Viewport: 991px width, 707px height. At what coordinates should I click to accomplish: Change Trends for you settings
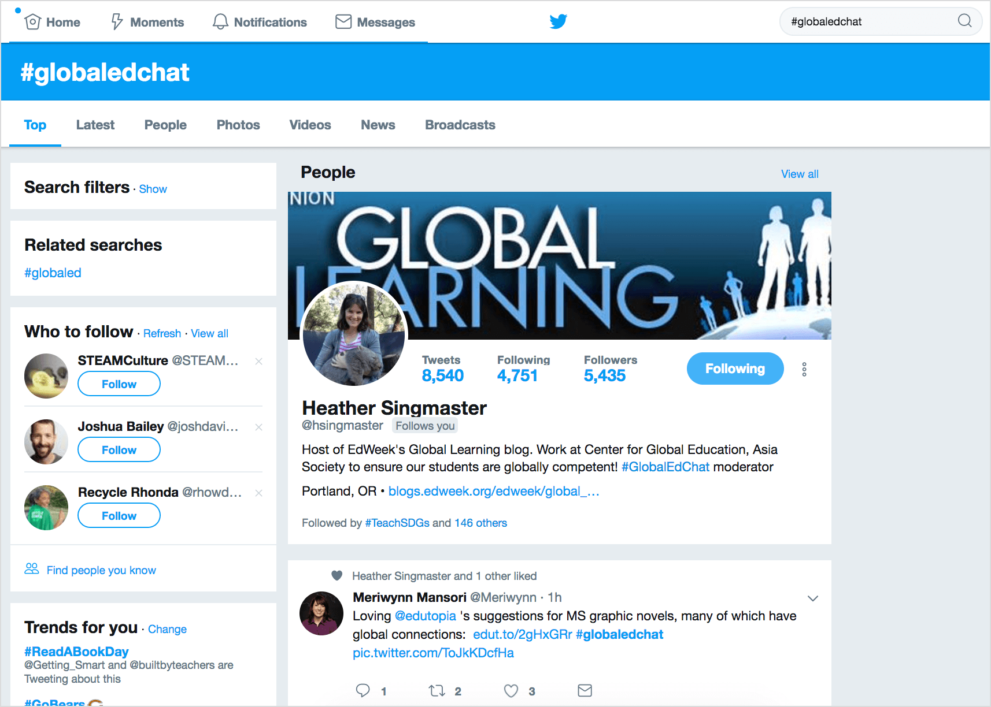pos(168,629)
